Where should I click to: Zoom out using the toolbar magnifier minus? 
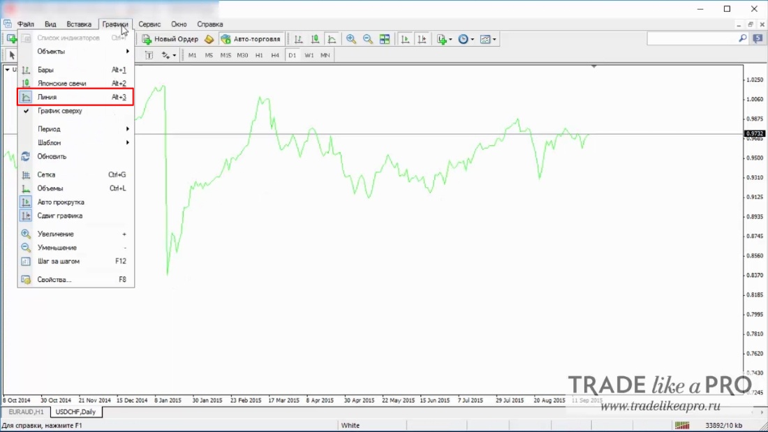click(368, 39)
